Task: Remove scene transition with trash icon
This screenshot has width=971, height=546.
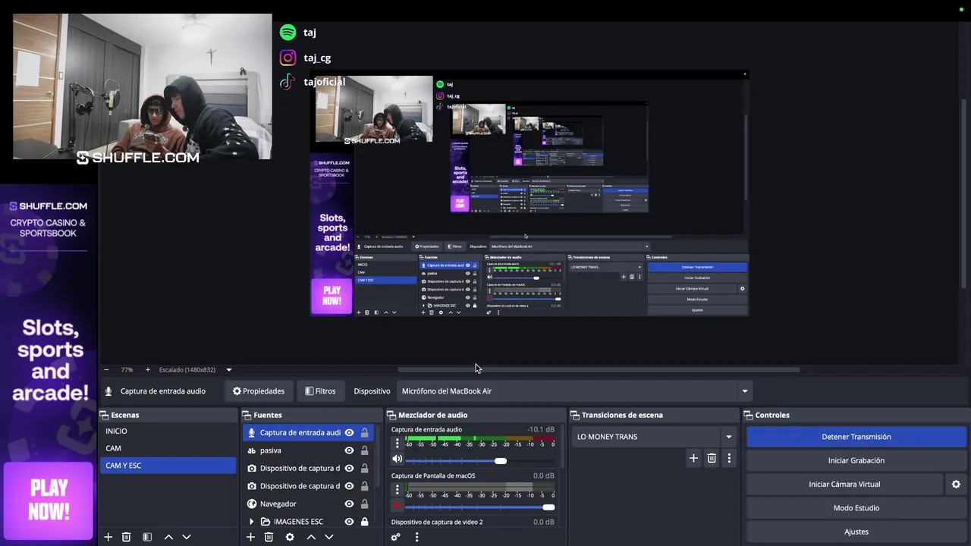Action: point(712,458)
